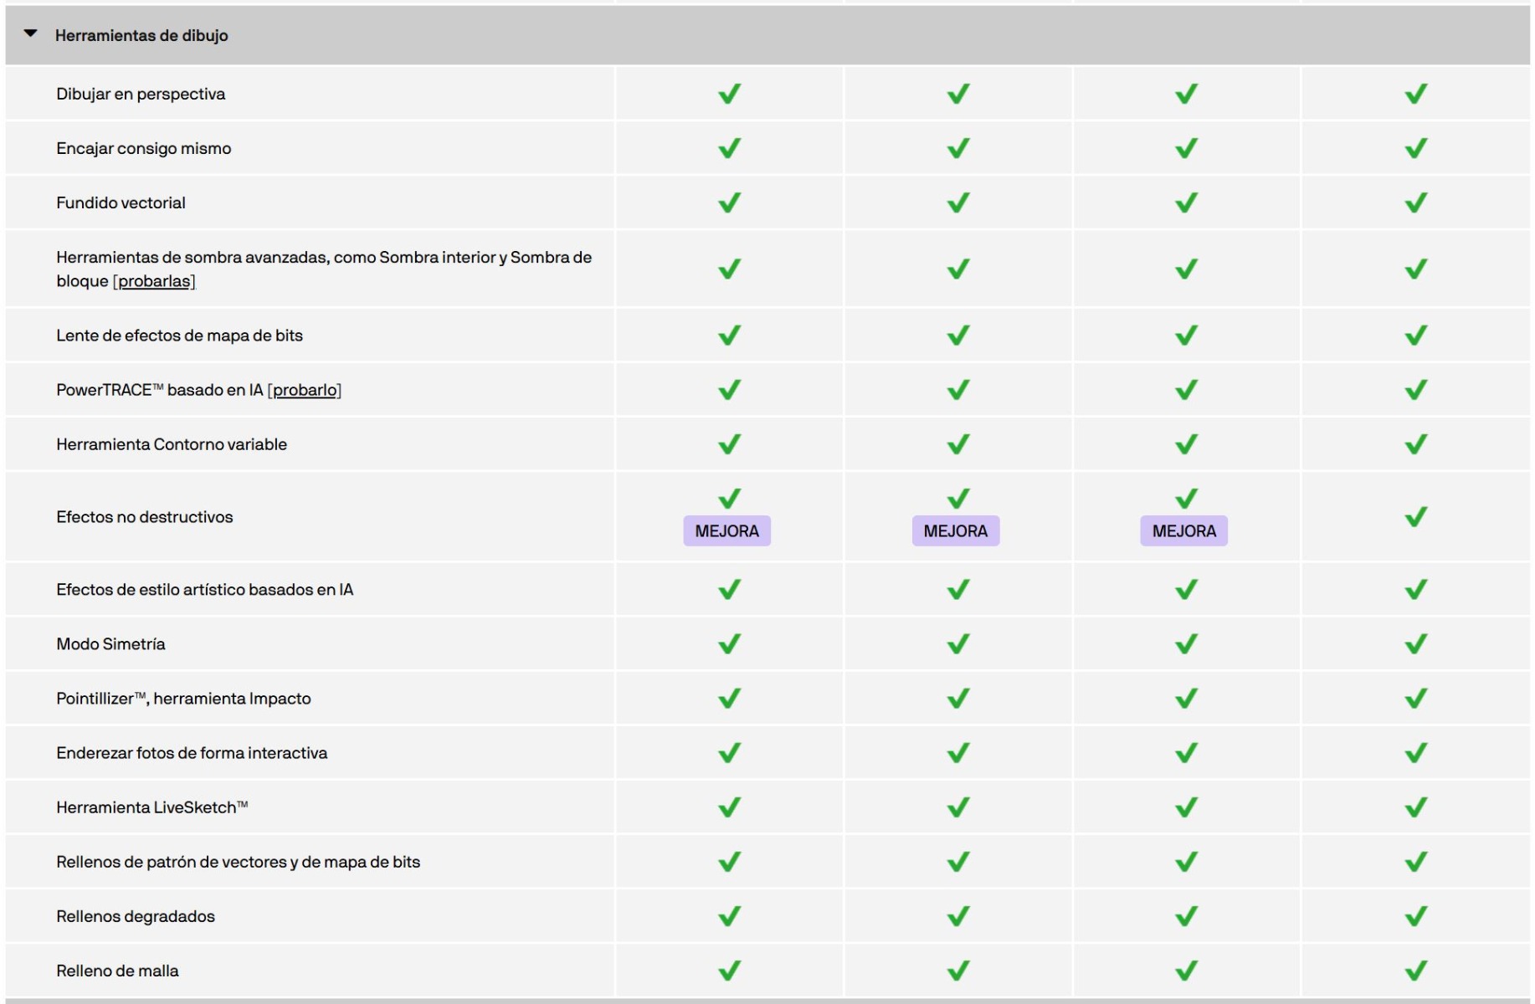Viewport: 1535px width, 1004px height.
Task: Select 'Efectos de estilo artístico basados en IA'
Action: pos(205,590)
